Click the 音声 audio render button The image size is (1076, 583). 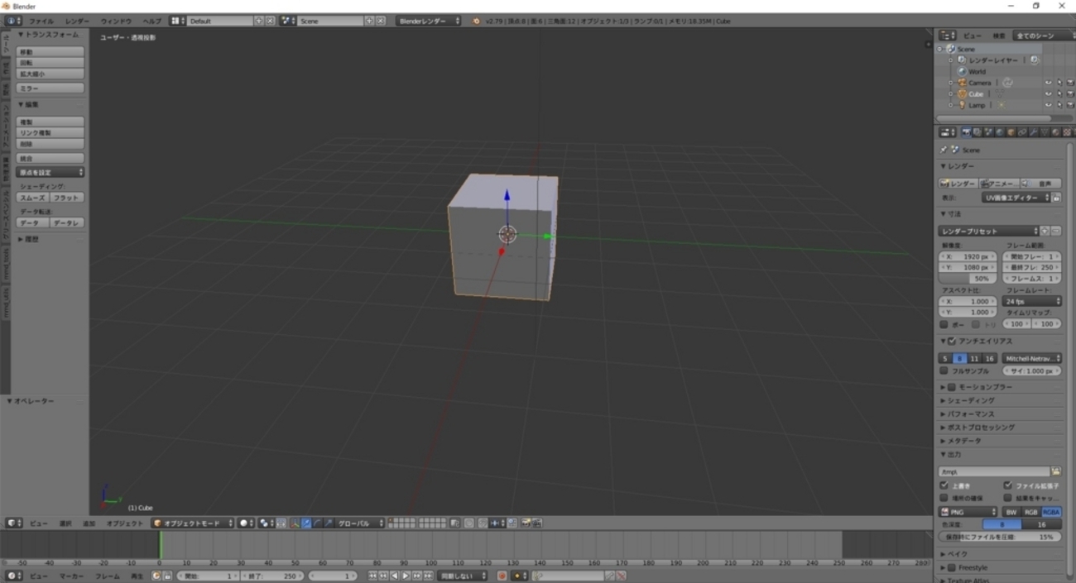[1041, 184]
